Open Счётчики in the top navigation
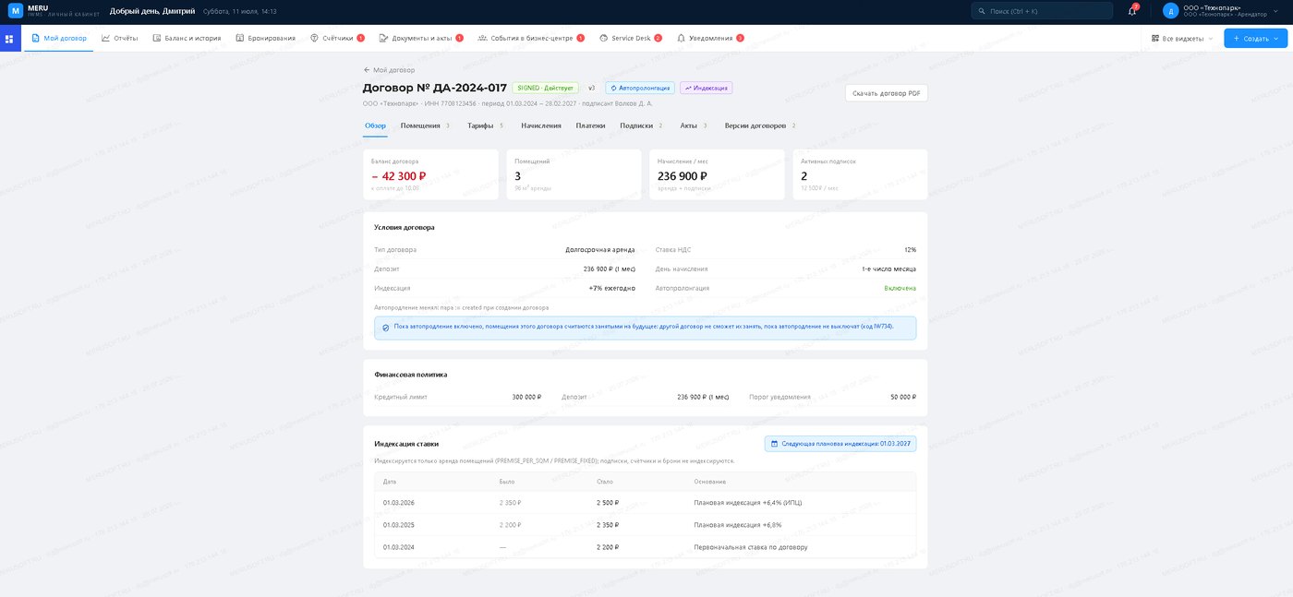 [x=337, y=38]
